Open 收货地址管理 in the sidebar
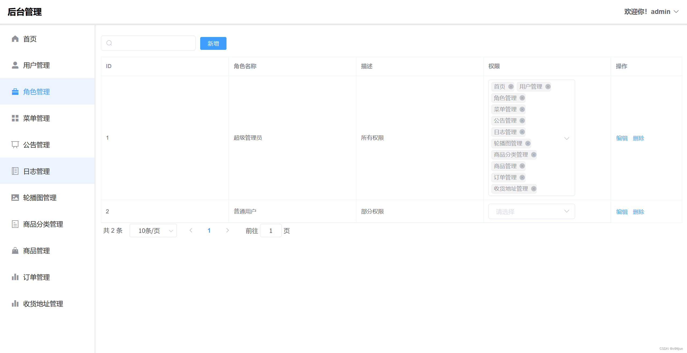 (47, 303)
